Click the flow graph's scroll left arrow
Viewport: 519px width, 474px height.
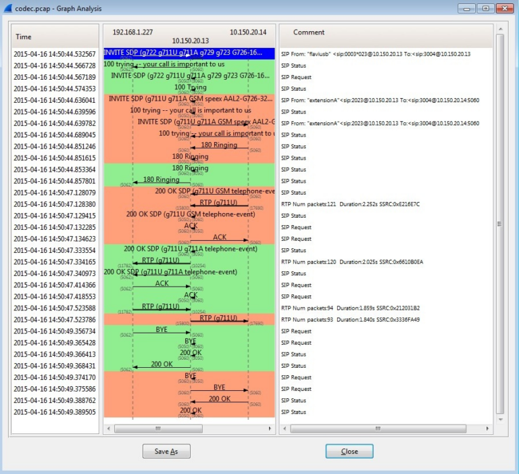coord(108,428)
